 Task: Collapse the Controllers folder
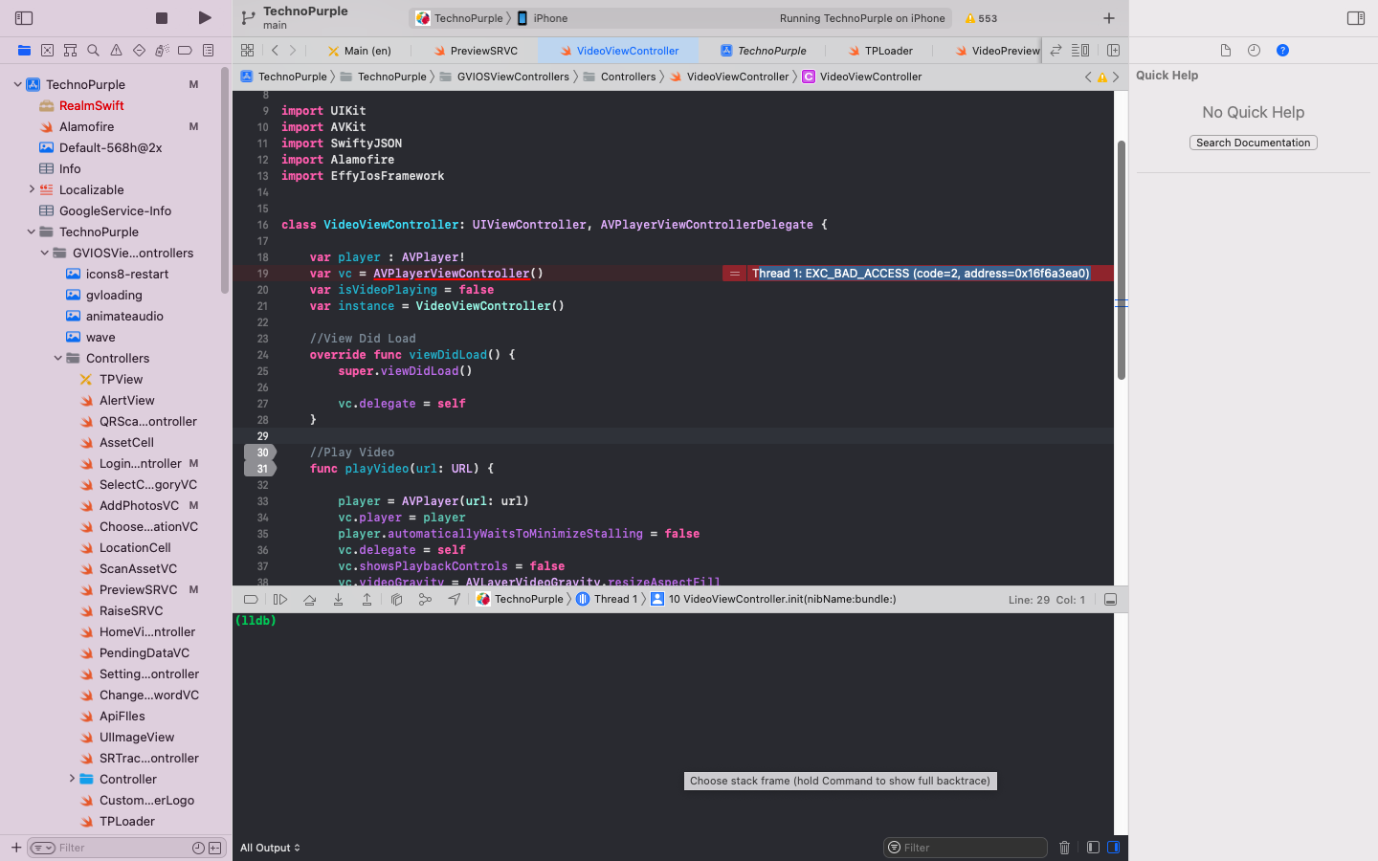(58, 358)
